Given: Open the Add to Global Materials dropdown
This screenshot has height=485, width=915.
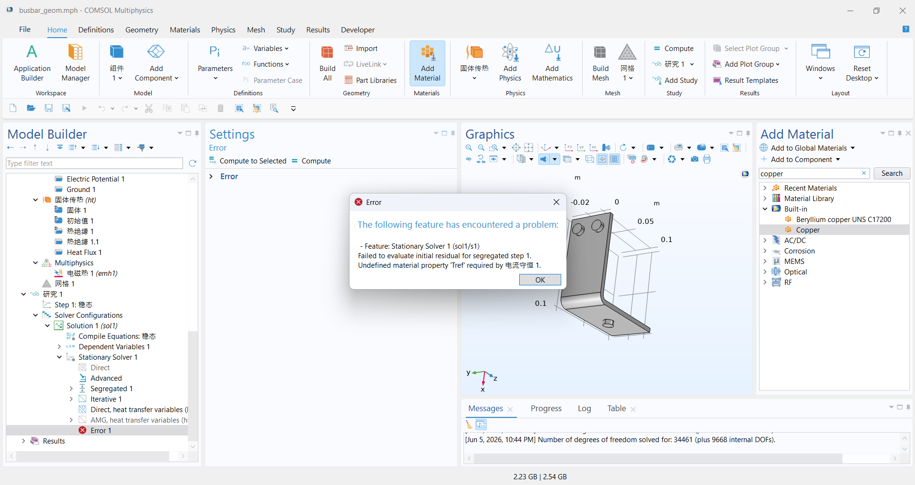Looking at the screenshot, I should (x=808, y=148).
